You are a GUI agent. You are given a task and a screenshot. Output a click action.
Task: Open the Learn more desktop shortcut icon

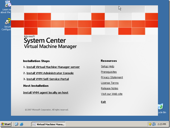coord(8,4)
